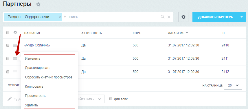
Task: Toggle select-all checkbox in table header
Action: tap(8, 33)
